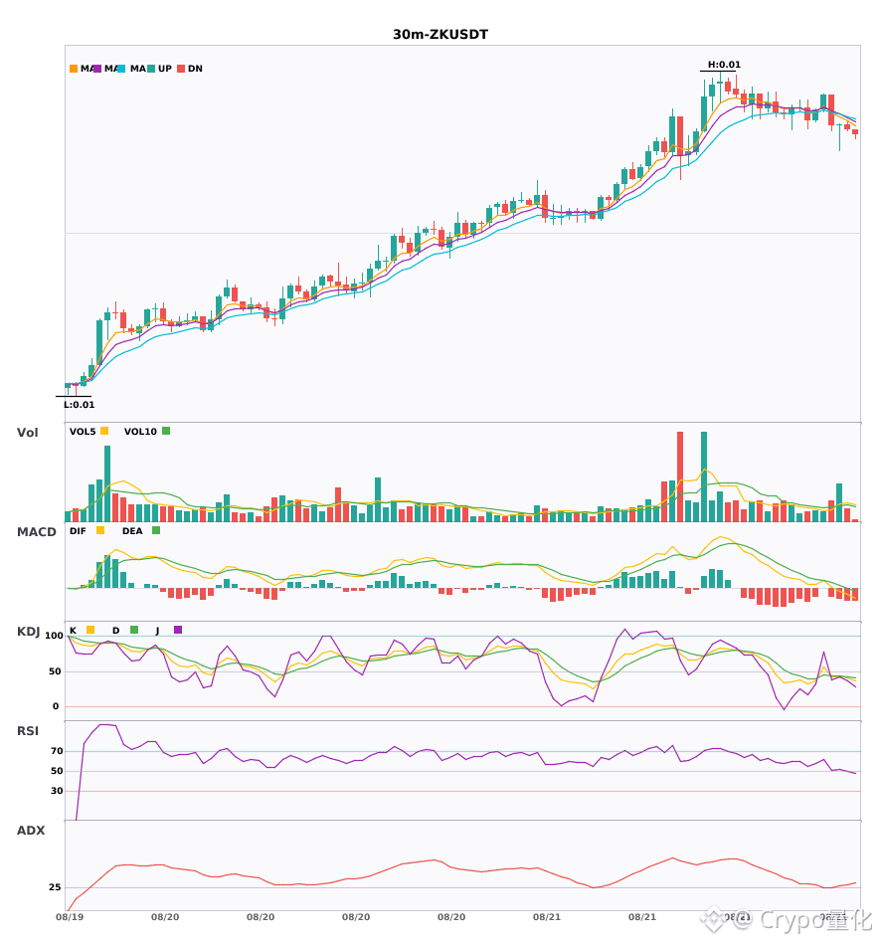
Task: Select the MACD panel label
Action: (36, 532)
